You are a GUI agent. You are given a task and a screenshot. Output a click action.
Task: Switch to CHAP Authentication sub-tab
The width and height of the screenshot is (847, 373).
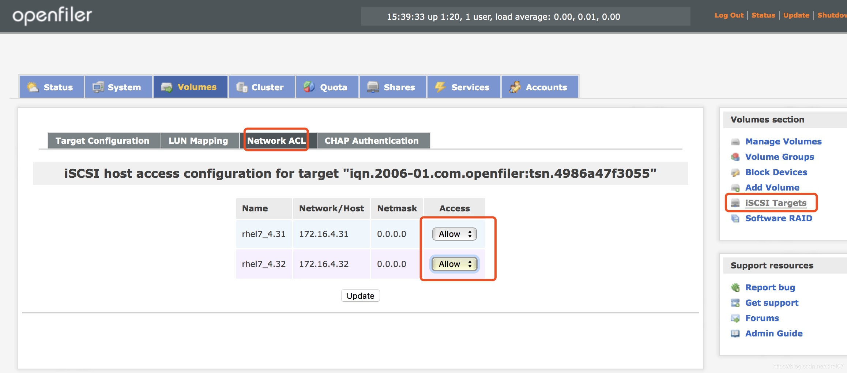[373, 141]
